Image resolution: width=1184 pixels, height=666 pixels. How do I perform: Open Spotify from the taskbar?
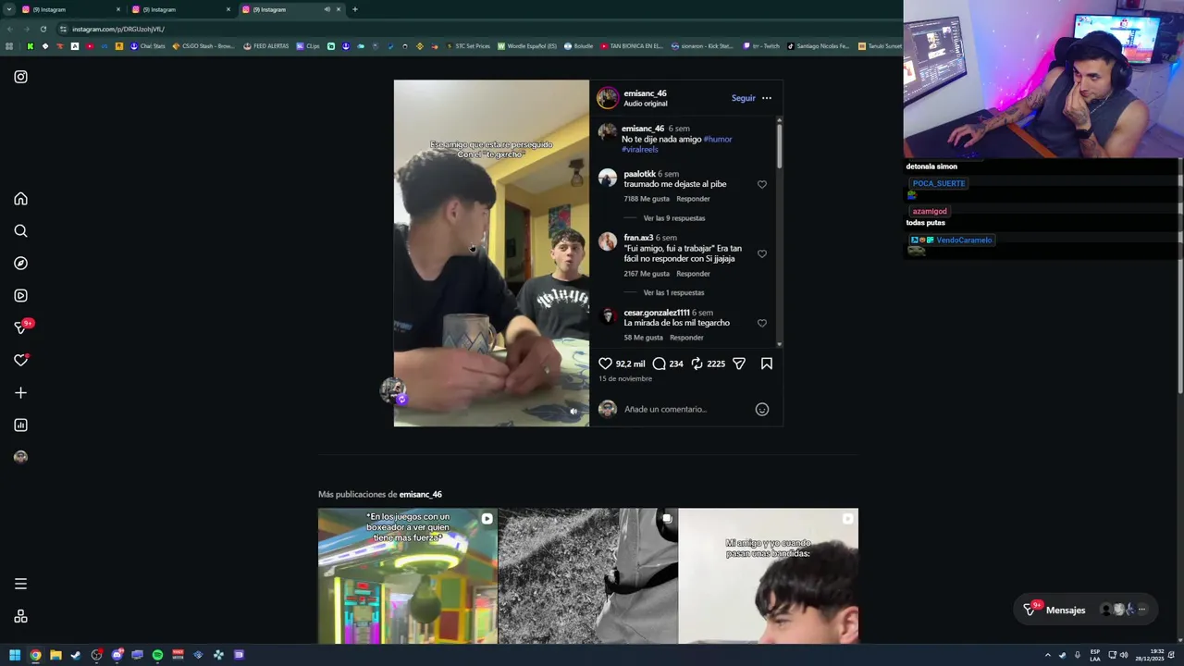point(157,655)
